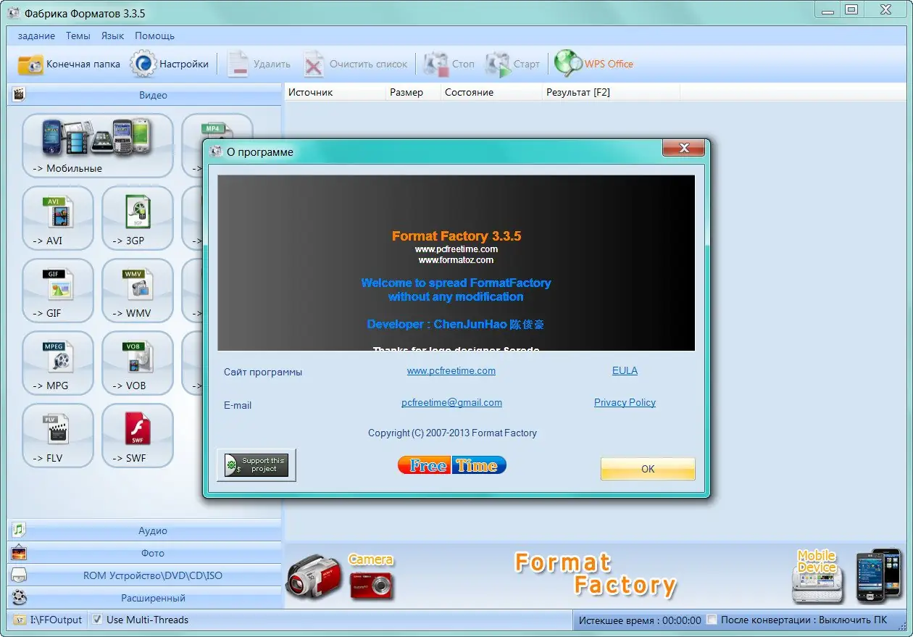
Task: Toggle Use Multi-Threads checkbox
Action: click(x=98, y=620)
